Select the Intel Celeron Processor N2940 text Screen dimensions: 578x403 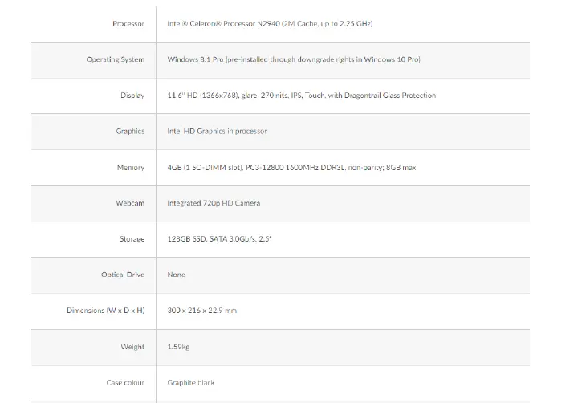[x=270, y=24]
